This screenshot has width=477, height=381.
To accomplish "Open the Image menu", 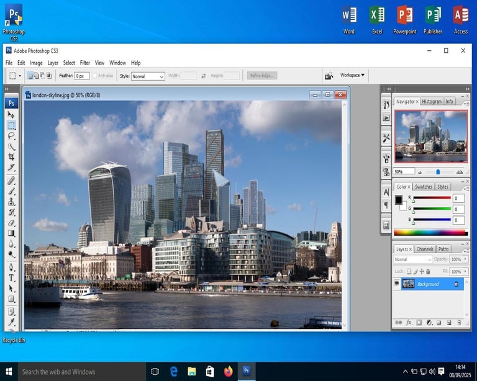I will pos(36,63).
